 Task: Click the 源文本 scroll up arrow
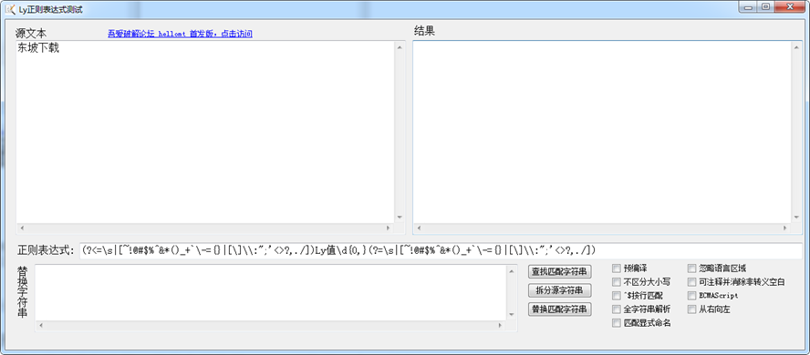400,47
